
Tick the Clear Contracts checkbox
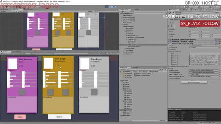click(x=190, y=79)
